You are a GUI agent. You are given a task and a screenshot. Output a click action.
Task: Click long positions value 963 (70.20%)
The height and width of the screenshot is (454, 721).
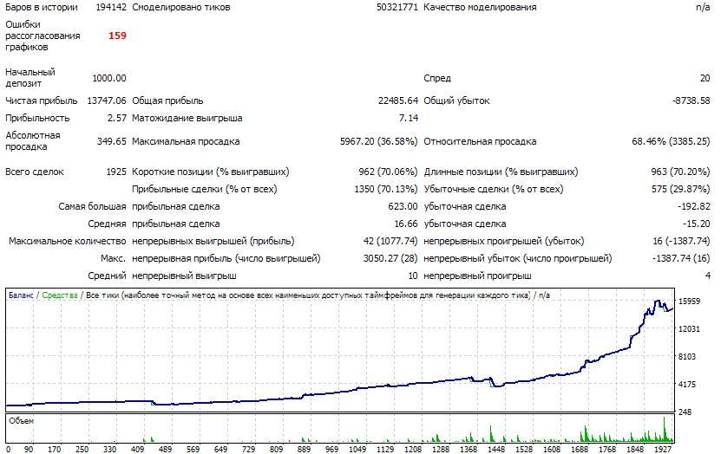[x=680, y=172]
